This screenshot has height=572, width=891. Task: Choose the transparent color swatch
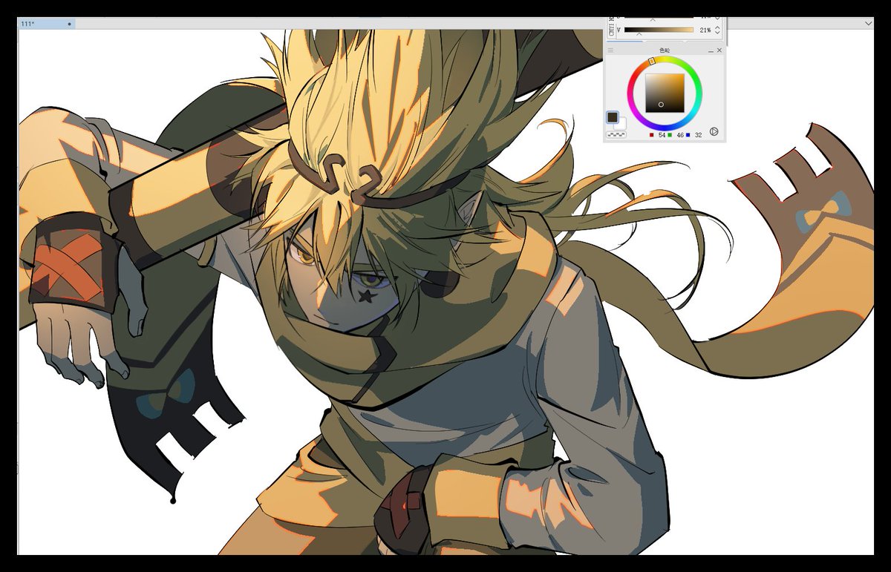click(x=616, y=135)
